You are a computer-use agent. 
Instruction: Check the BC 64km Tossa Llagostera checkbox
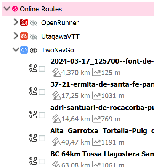tap(42, 162)
